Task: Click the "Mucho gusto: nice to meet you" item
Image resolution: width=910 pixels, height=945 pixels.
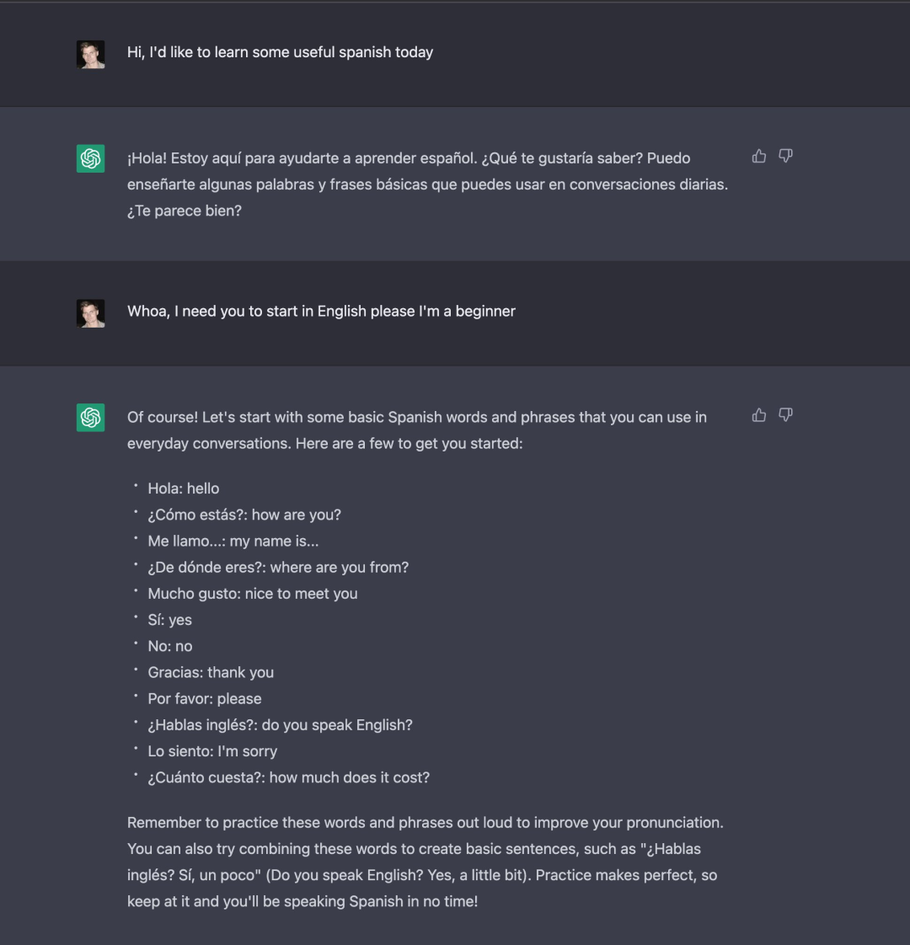Action: (253, 594)
